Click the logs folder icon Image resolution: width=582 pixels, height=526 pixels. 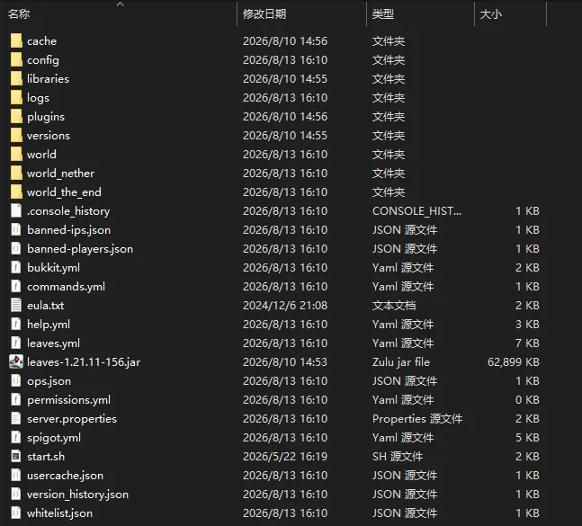(16, 98)
